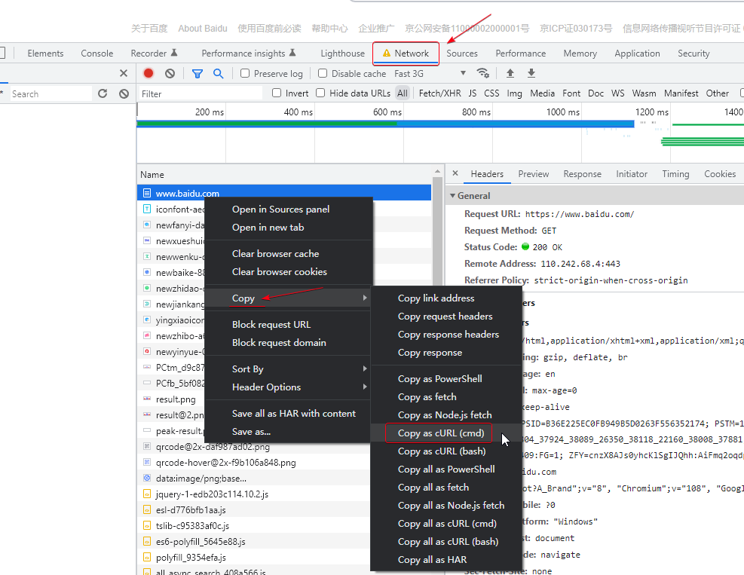744x575 pixels.
Task: Export HAR download arrow icon
Action: 531,73
